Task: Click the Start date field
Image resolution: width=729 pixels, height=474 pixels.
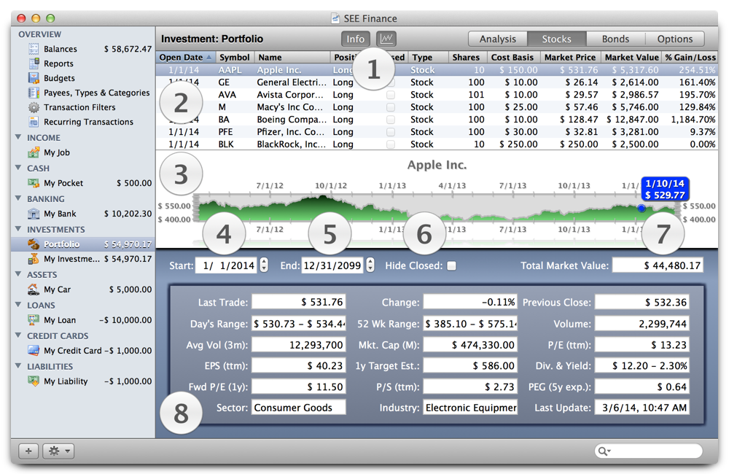Action: [x=227, y=265]
